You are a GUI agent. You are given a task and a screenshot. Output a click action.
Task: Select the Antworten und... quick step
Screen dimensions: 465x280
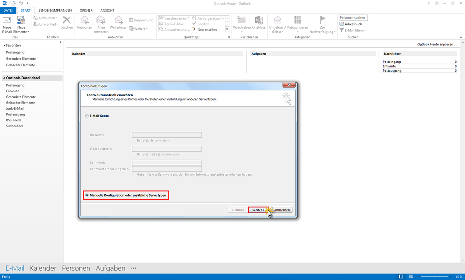174,29
